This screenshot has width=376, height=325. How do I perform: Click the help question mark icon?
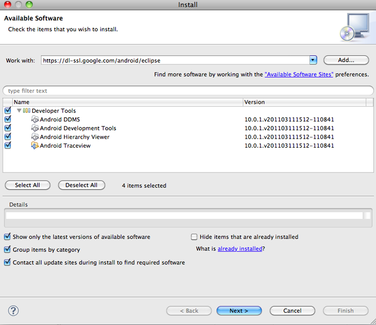click(13, 310)
